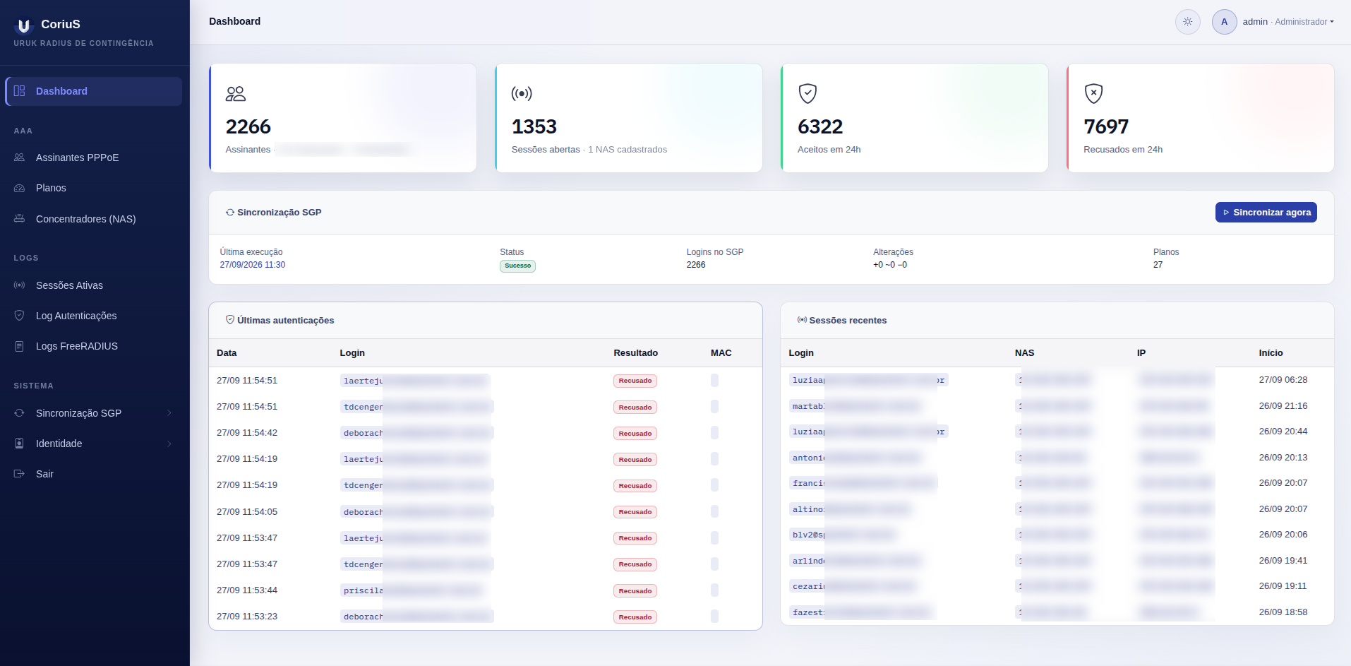
Task: Open Dashboard in the sidebar
Action: [x=93, y=91]
